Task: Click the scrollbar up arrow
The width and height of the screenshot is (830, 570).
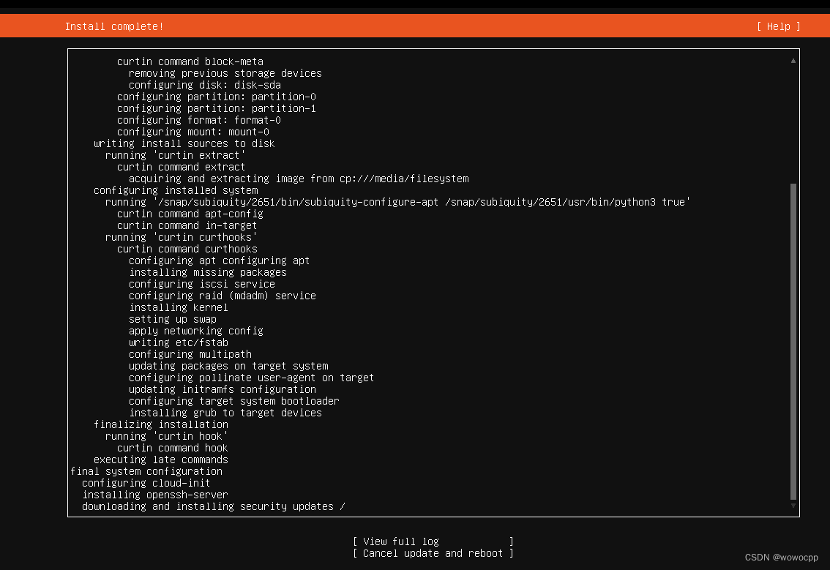Action: tap(793, 61)
